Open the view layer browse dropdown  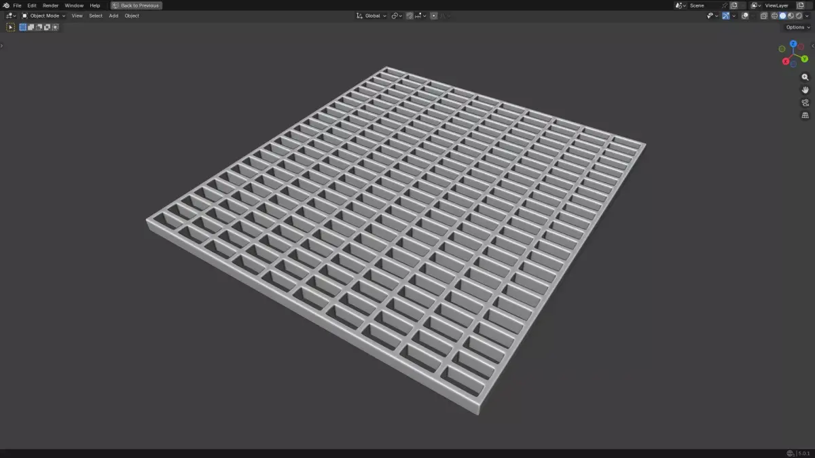[757, 5]
